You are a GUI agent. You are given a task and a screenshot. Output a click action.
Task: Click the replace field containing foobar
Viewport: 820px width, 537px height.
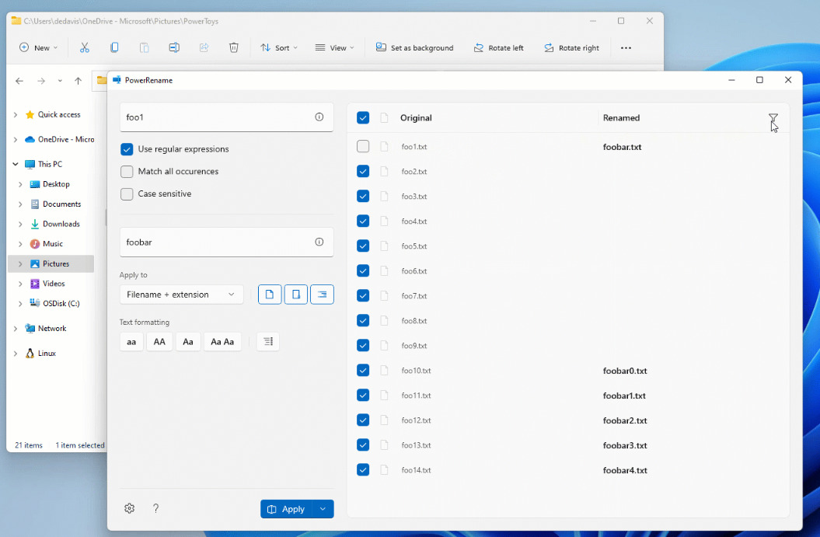point(226,242)
